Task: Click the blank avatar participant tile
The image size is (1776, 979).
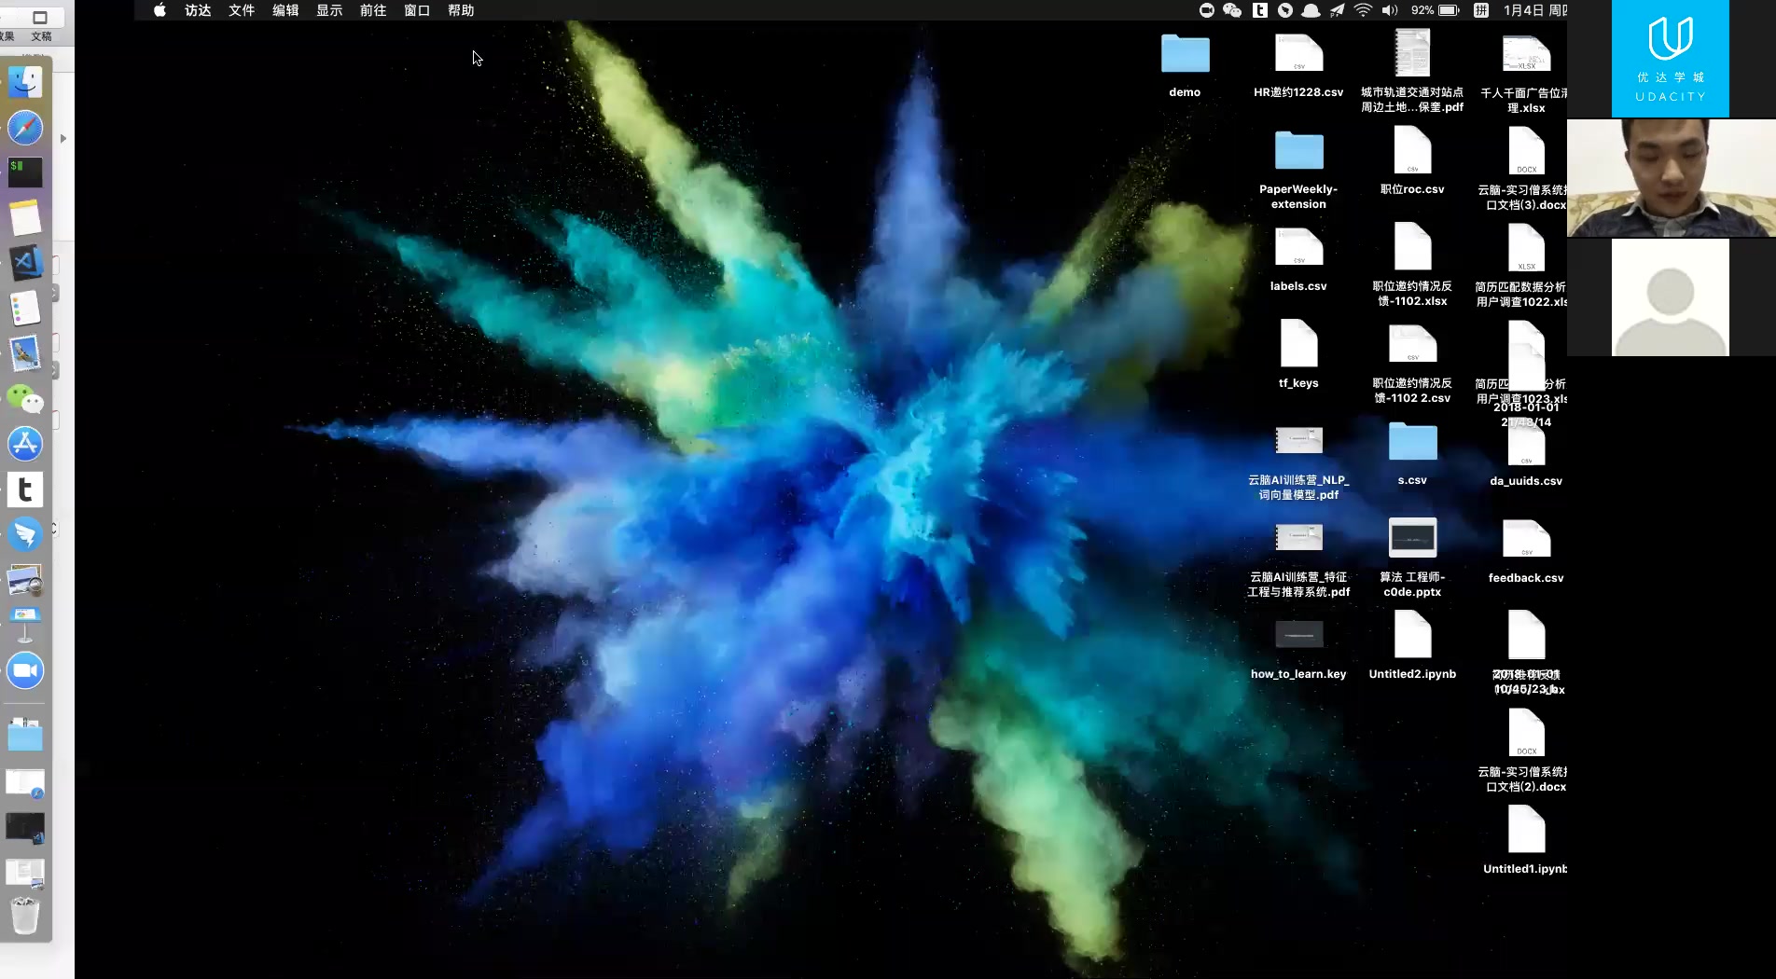Action: point(1670,297)
